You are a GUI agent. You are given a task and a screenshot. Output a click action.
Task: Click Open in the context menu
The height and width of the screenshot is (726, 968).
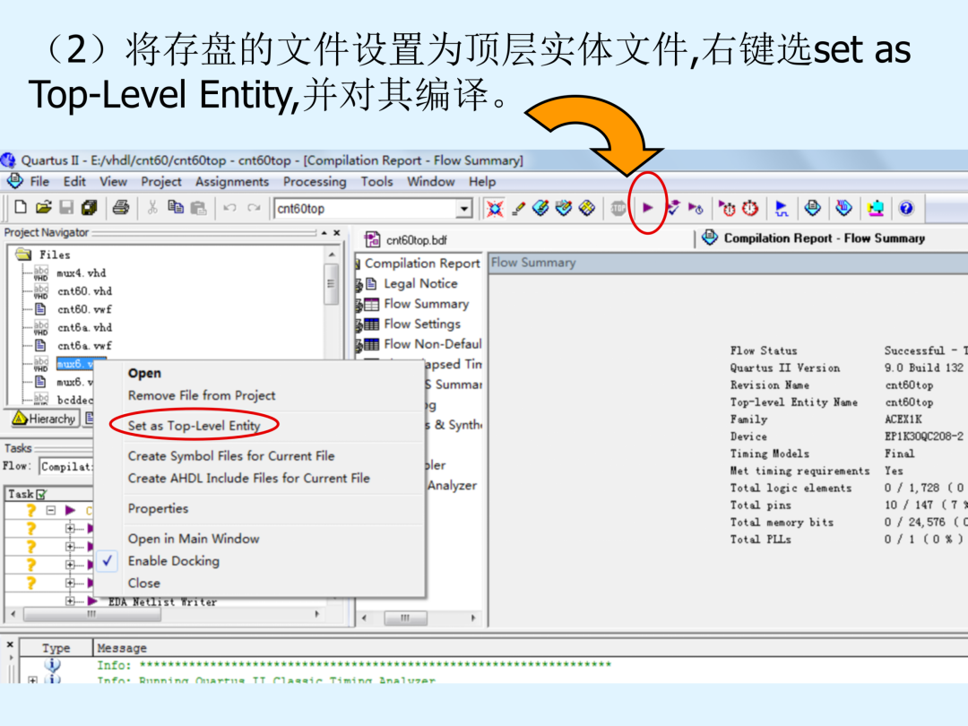[144, 373]
